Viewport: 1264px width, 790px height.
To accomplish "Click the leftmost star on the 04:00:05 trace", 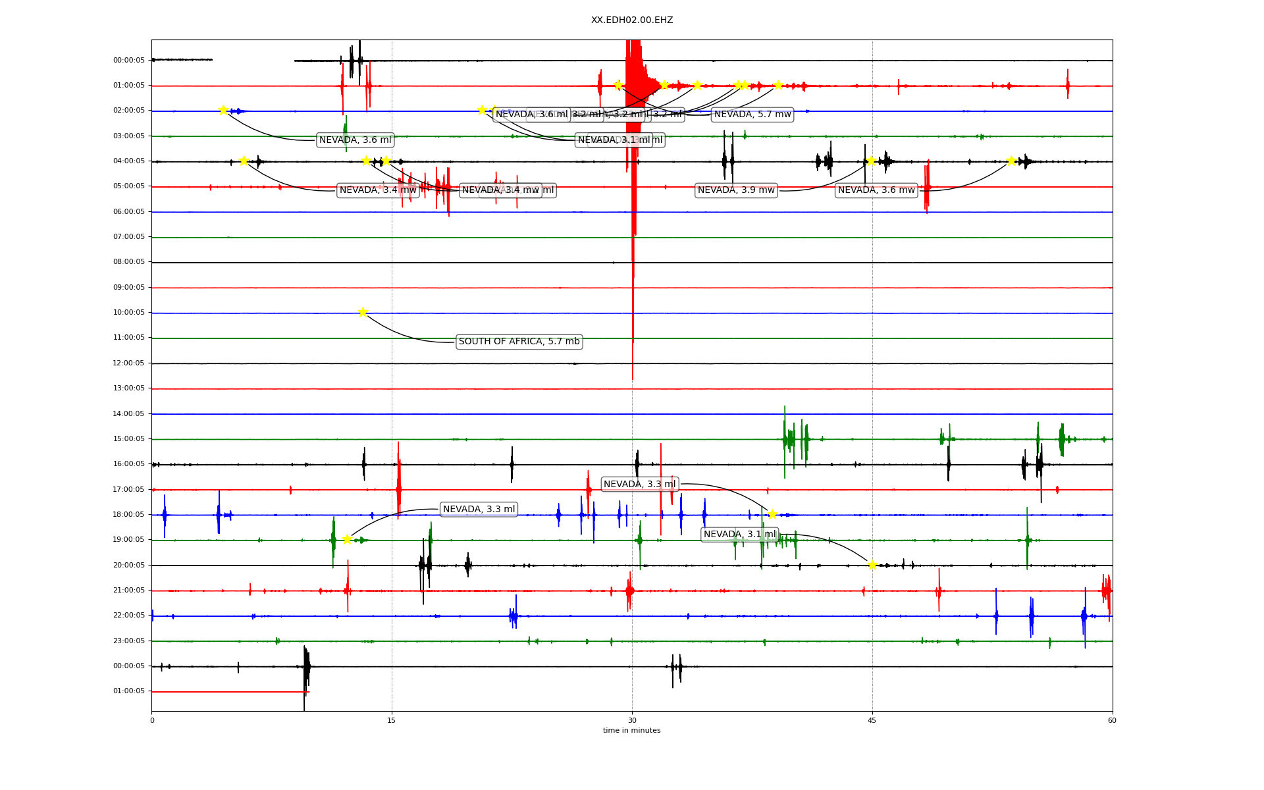I will click(x=244, y=161).
